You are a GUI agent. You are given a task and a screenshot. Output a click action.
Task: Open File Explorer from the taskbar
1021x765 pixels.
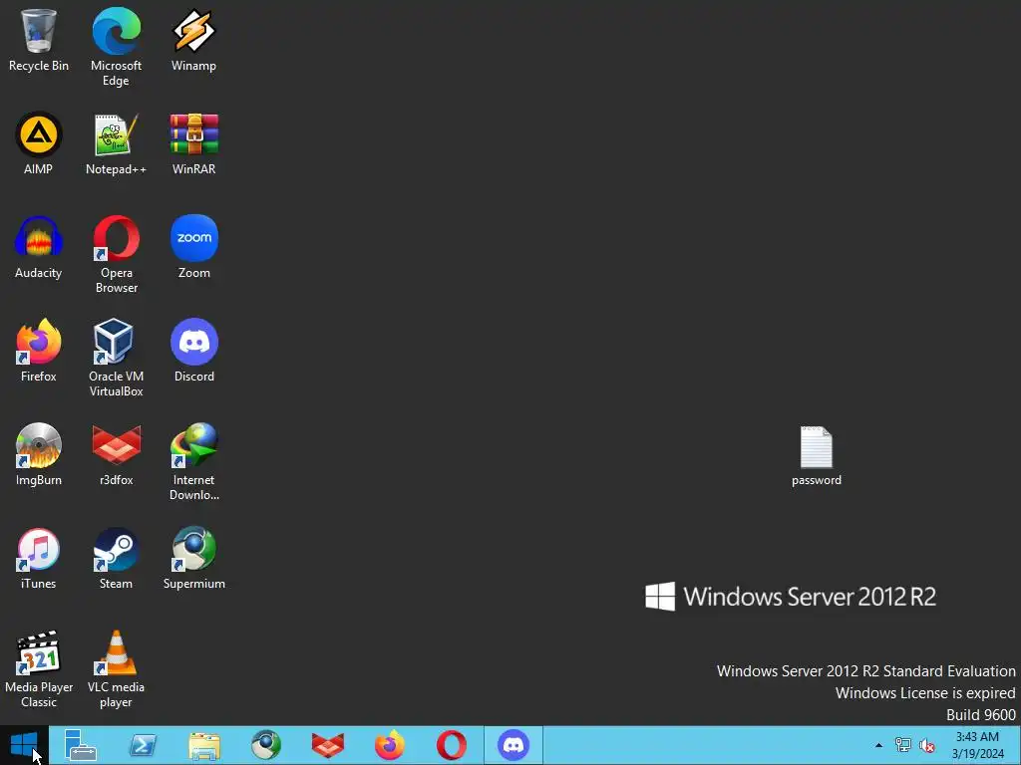pos(204,745)
